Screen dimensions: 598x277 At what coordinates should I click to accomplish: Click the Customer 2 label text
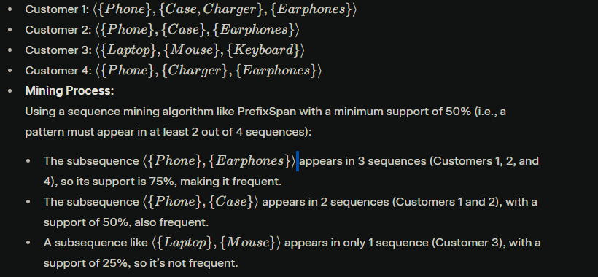pos(58,30)
